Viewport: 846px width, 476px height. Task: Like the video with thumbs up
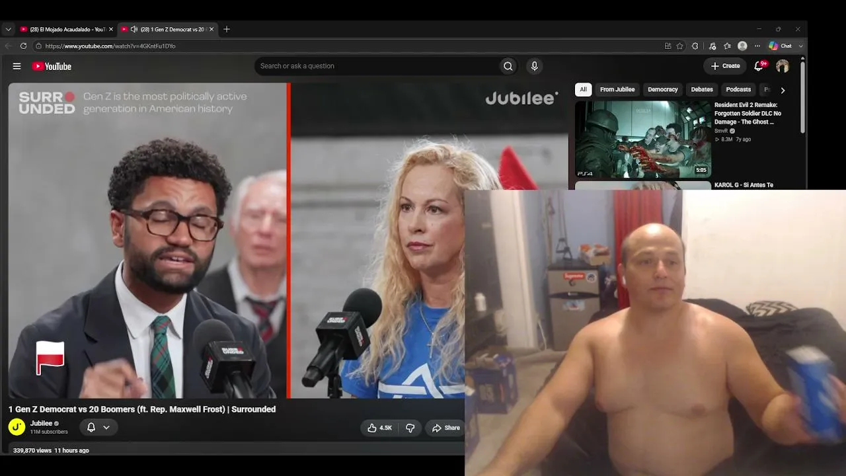(379, 428)
